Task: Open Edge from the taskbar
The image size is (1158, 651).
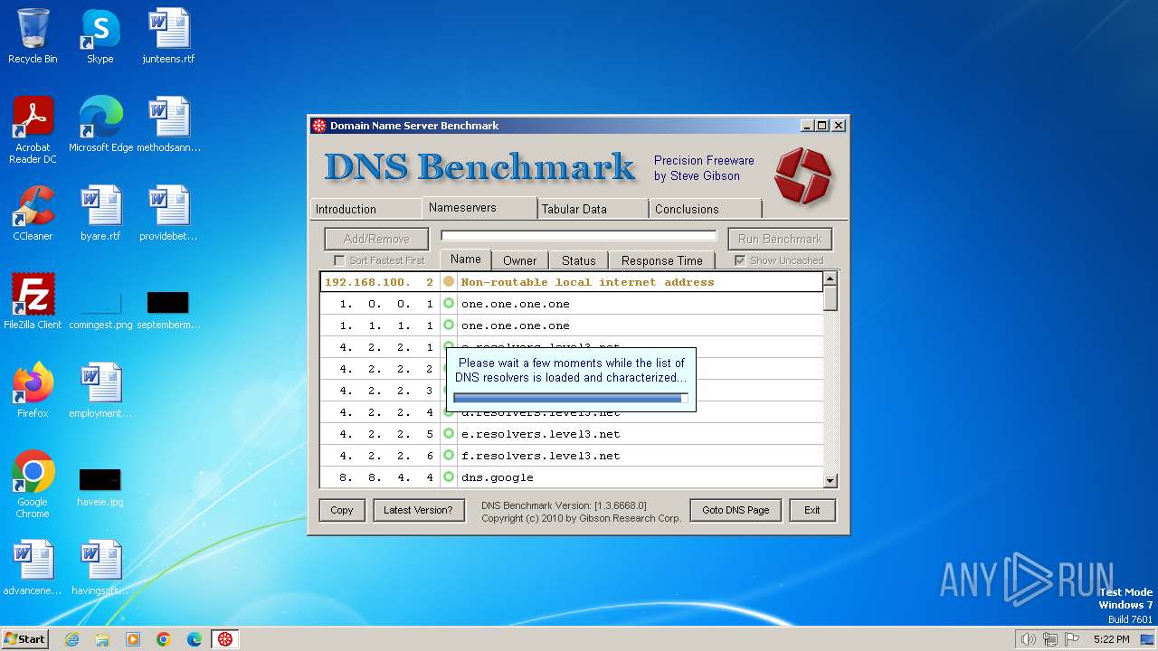Action: pos(195,639)
